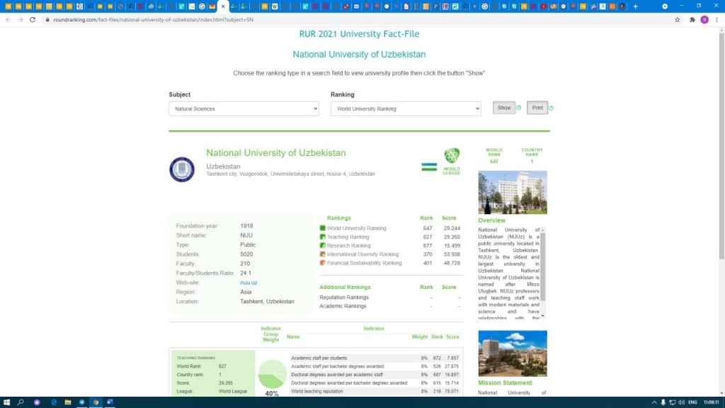Click the browser forward arrow
The height and width of the screenshot is (408, 725).
[x=21, y=20]
